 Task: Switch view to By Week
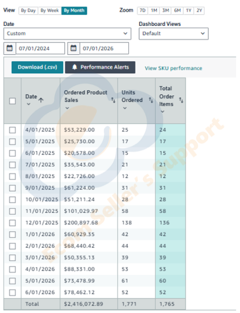pos(50,11)
